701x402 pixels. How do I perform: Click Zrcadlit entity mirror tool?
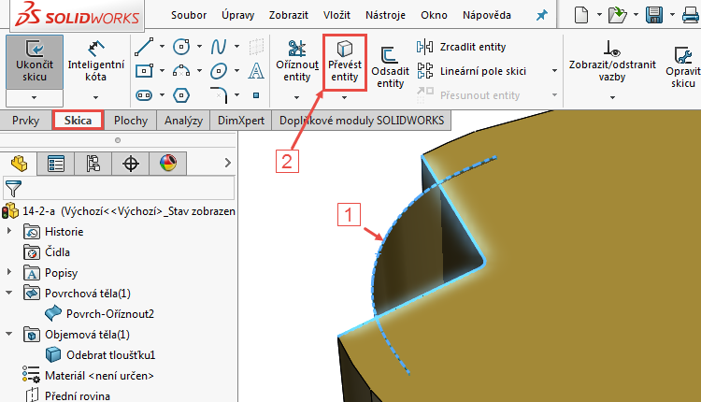click(462, 47)
